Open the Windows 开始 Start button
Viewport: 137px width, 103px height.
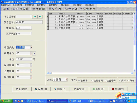pyautogui.click(x=6, y=101)
